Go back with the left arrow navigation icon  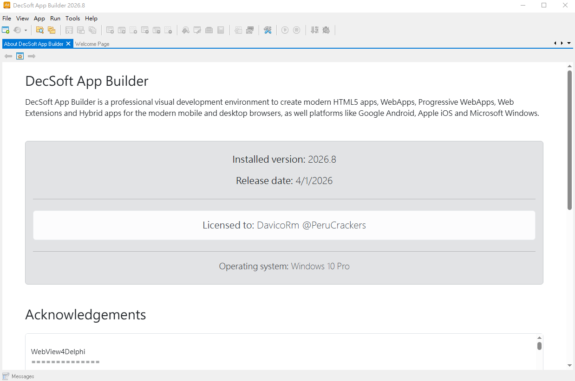pos(8,56)
